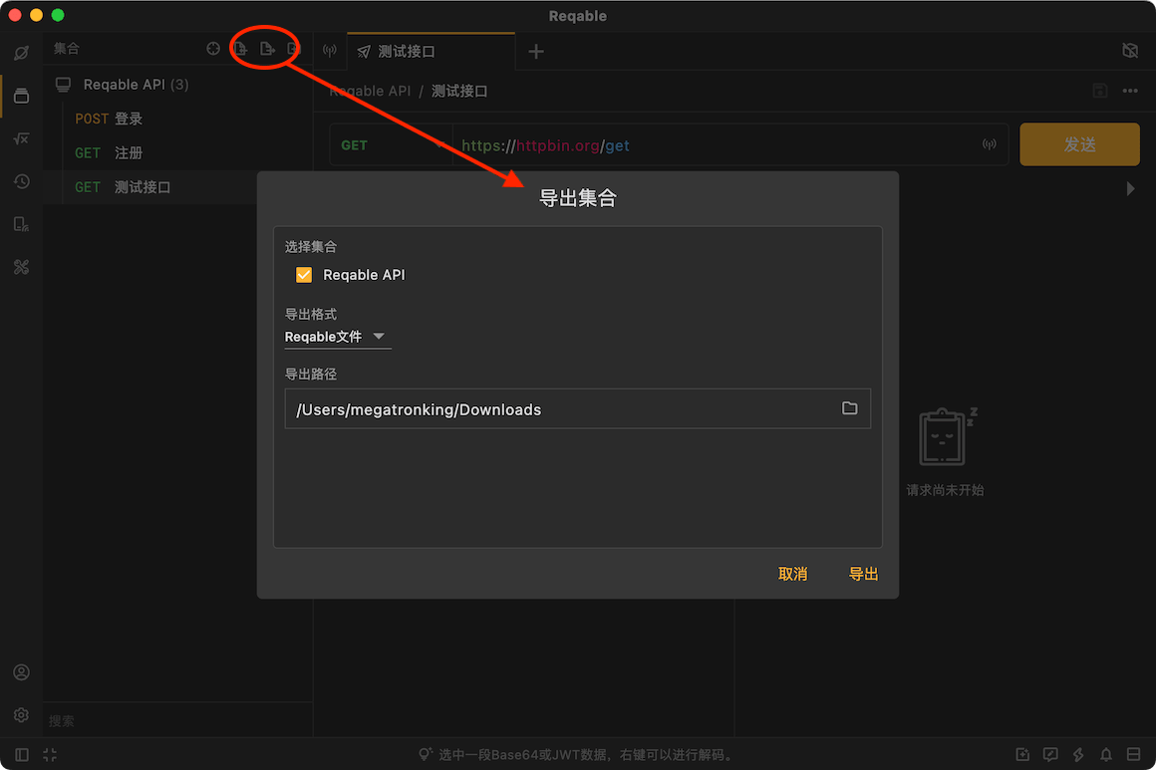The image size is (1156, 770).
Task: Click the export path input field
Action: coord(577,409)
